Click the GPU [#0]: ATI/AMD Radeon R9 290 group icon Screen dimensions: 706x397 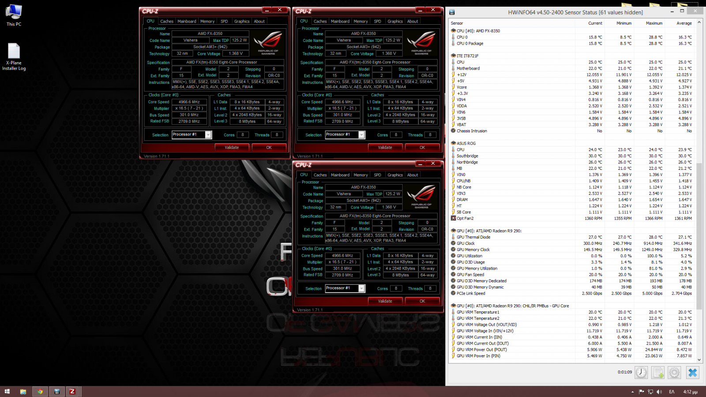[453, 231]
